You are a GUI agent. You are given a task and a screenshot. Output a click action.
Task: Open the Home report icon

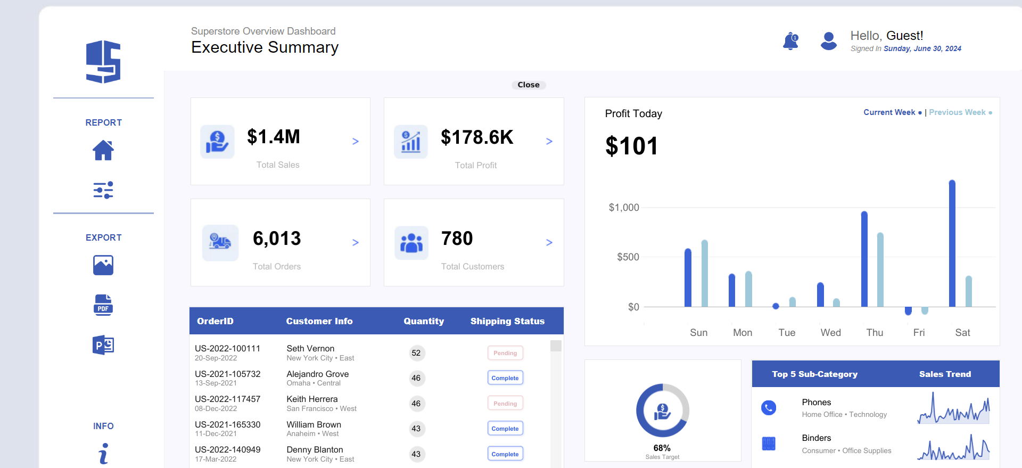103,150
